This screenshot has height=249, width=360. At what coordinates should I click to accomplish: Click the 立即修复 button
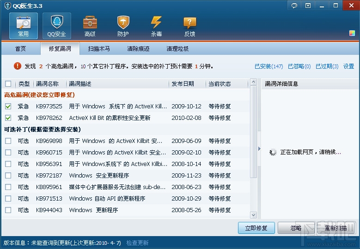(256, 228)
